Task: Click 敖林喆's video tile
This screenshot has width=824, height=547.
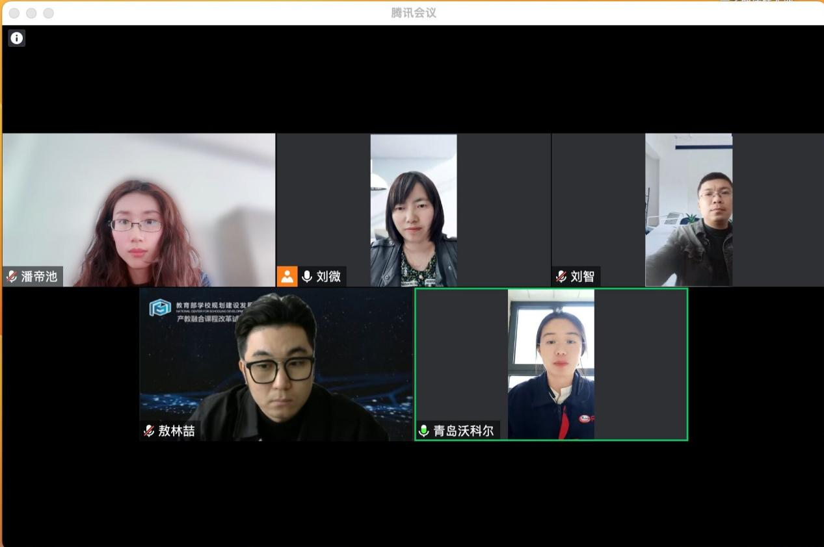Action: pos(276,364)
